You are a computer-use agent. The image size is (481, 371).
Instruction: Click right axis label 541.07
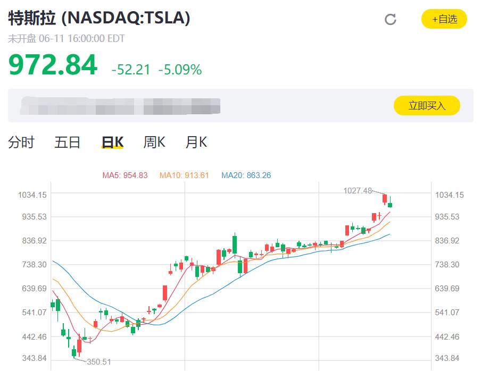coord(447,313)
